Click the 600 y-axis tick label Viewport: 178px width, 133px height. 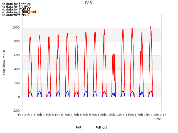point(17,55)
